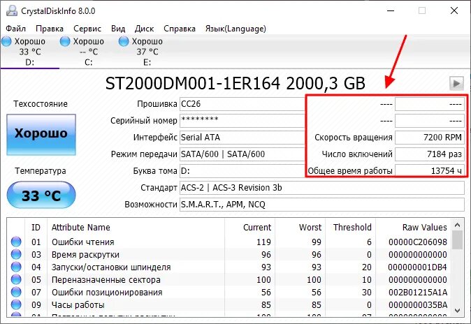The image size is (471, 324).
Task: Open the Сервис menu
Action: pos(87,29)
